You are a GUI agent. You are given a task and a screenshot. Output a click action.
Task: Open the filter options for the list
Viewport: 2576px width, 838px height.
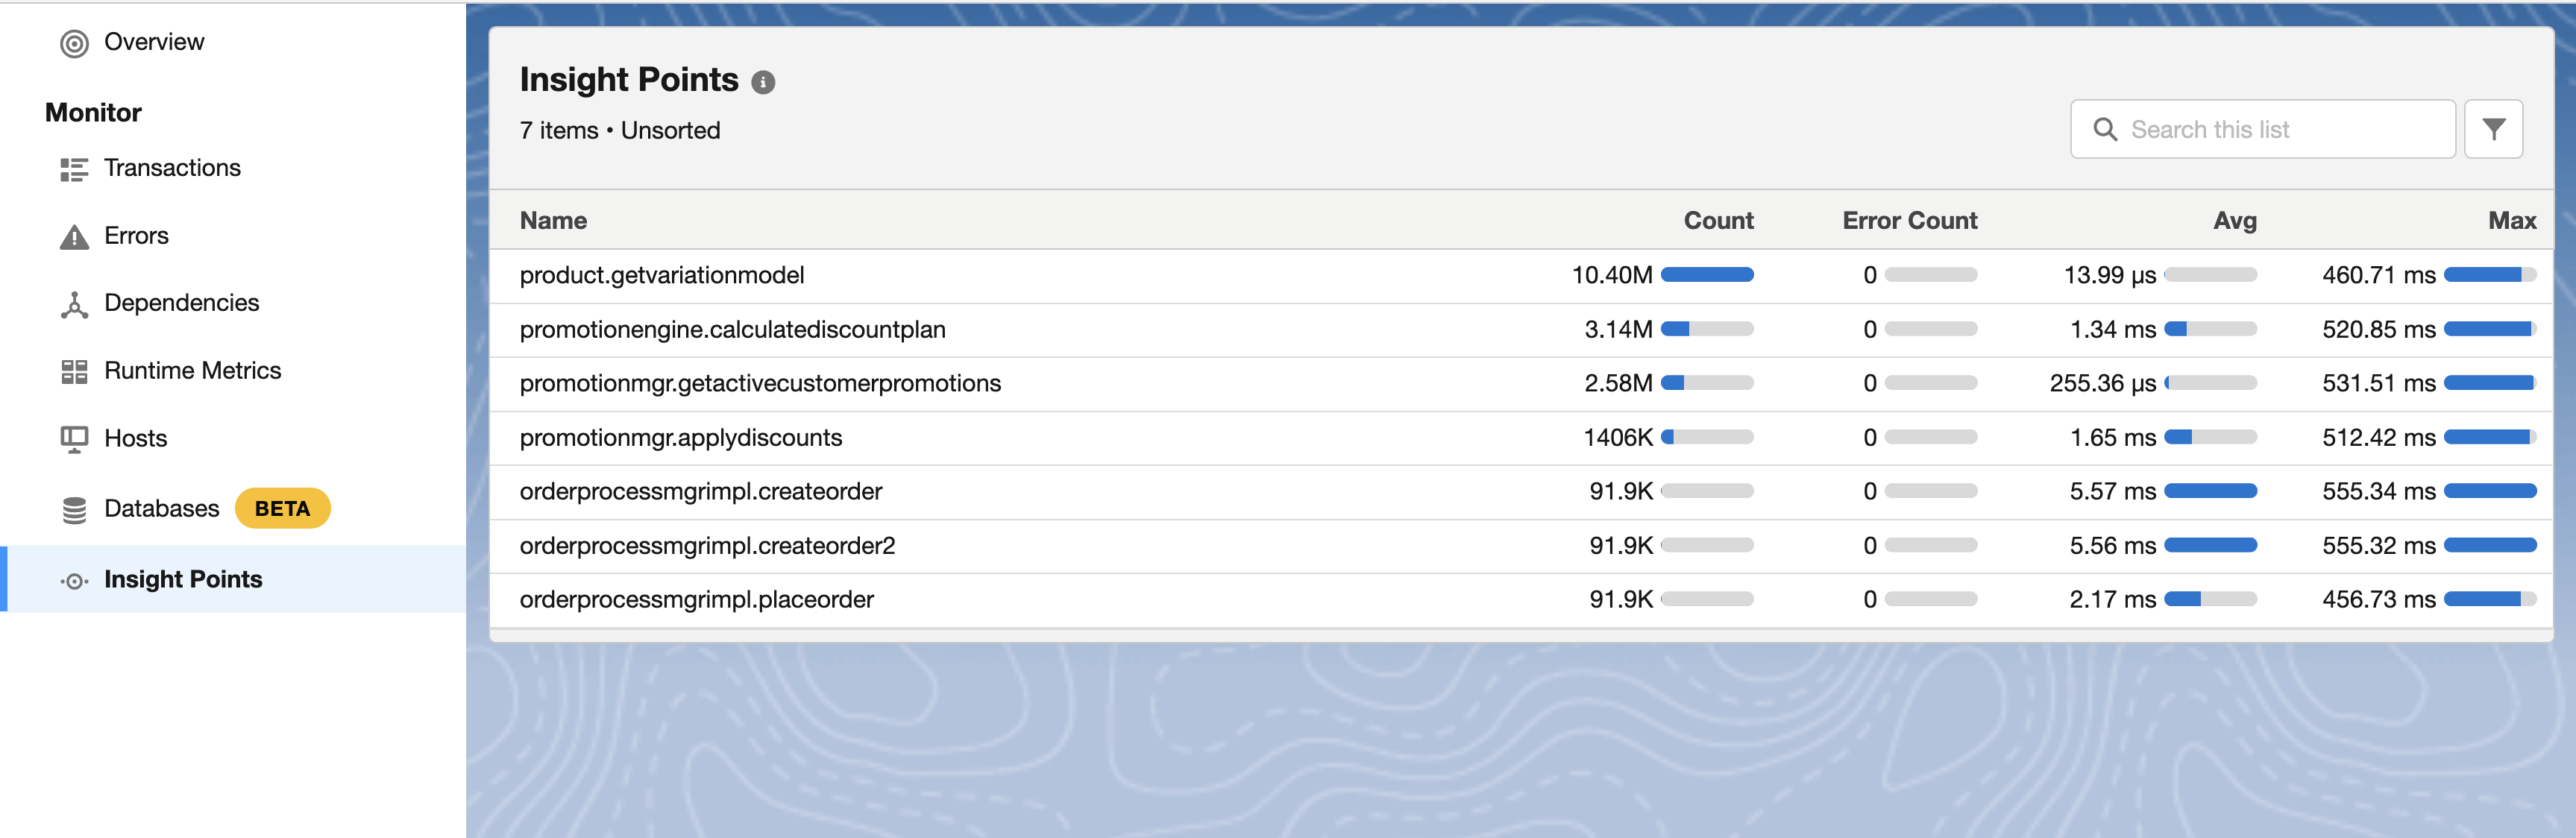pyautogui.click(x=2494, y=129)
